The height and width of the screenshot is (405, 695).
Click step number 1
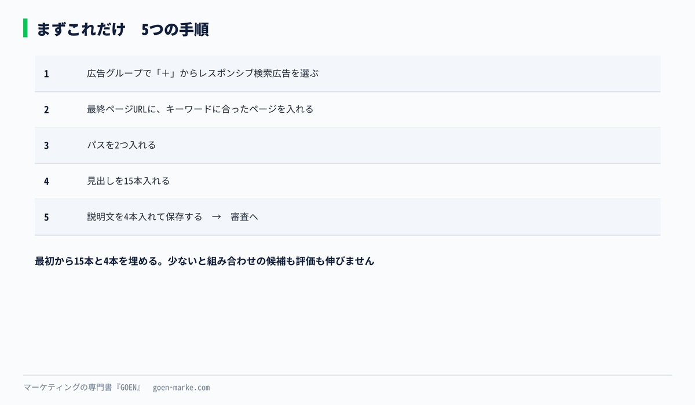46,74
